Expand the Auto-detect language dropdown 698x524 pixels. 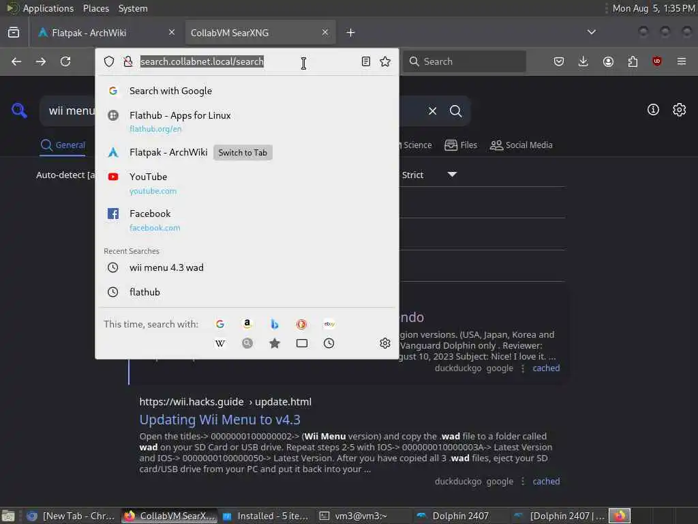coord(65,175)
